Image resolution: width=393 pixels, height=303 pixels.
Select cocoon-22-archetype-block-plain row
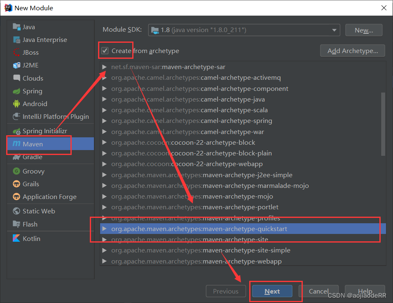point(243,153)
